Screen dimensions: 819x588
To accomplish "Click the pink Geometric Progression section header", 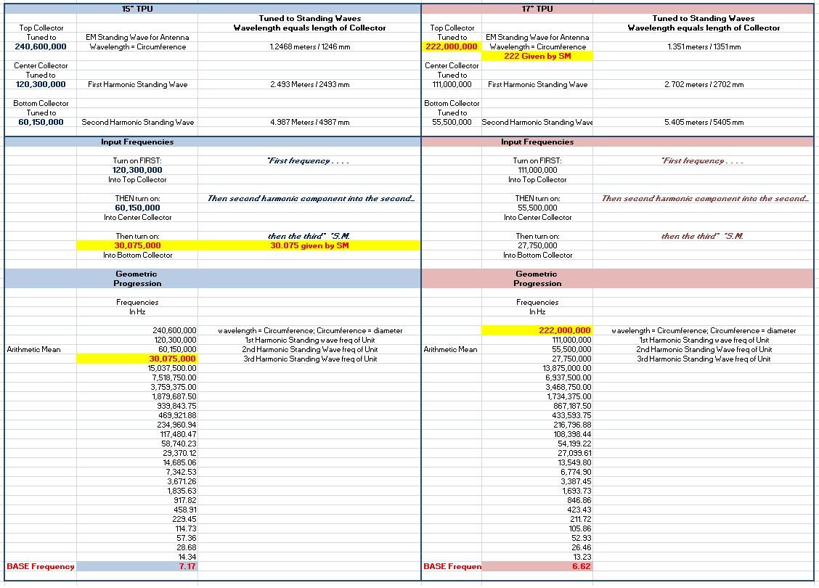I will coord(537,279).
